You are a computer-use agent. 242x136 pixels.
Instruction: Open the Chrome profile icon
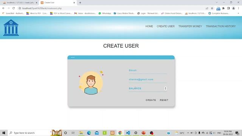coord(234,8)
